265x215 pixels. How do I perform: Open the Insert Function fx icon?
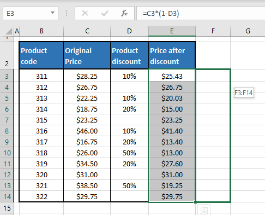click(124, 13)
